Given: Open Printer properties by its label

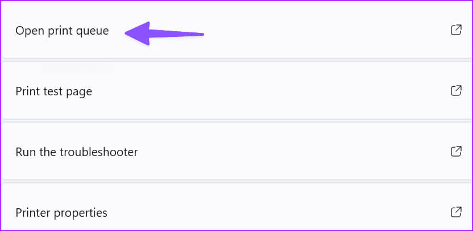Looking at the screenshot, I should click(x=61, y=213).
